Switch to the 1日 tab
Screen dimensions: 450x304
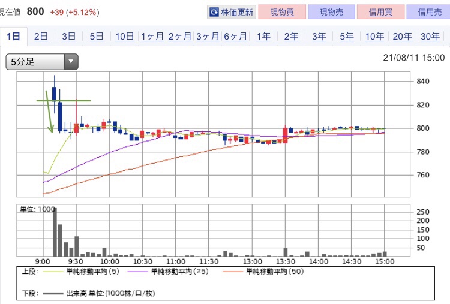click(x=13, y=37)
